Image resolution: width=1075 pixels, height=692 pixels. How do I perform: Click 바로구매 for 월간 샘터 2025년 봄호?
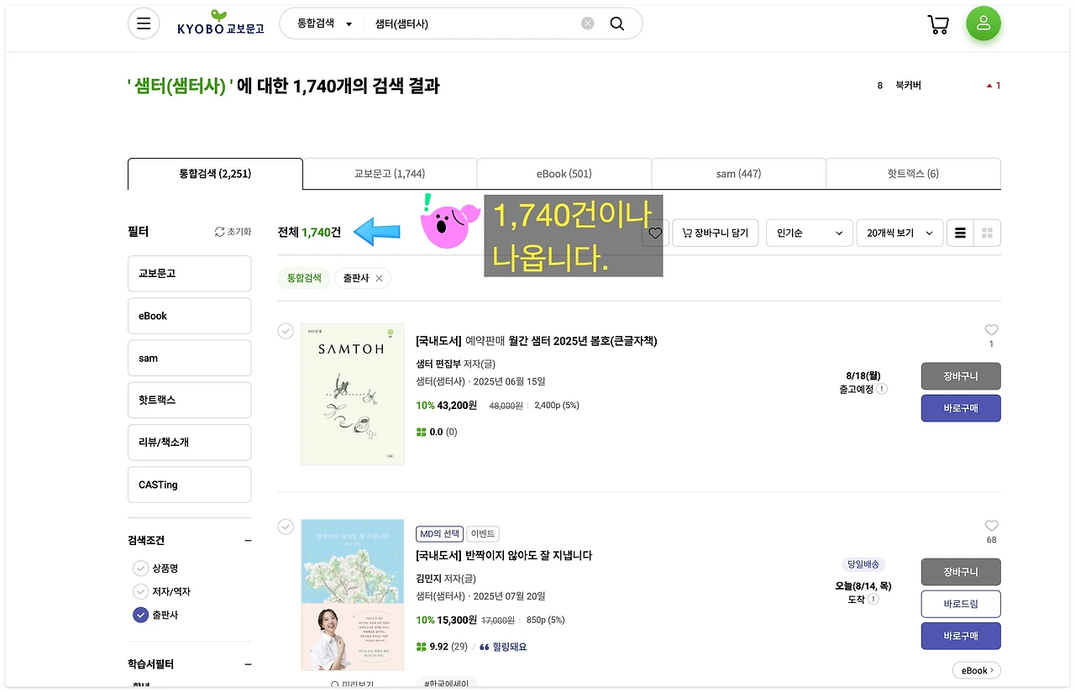click(961, 408)
